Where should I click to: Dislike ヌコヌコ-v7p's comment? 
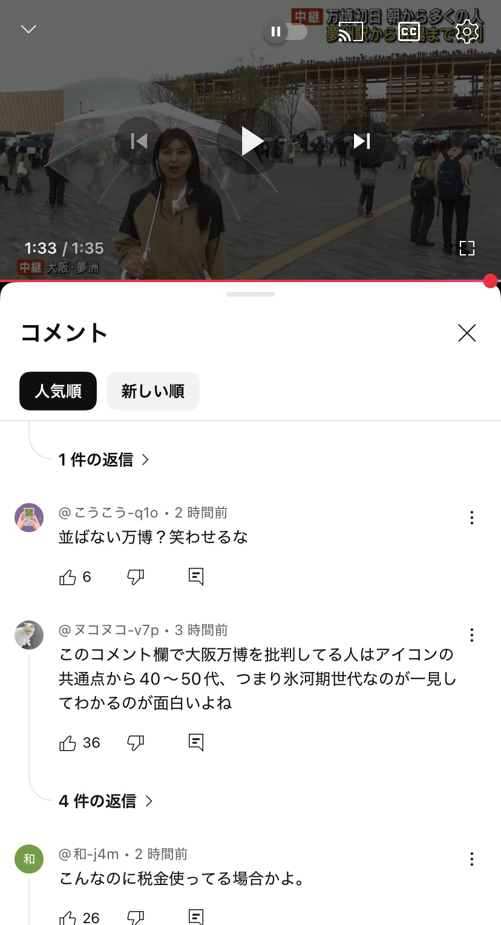136,743
